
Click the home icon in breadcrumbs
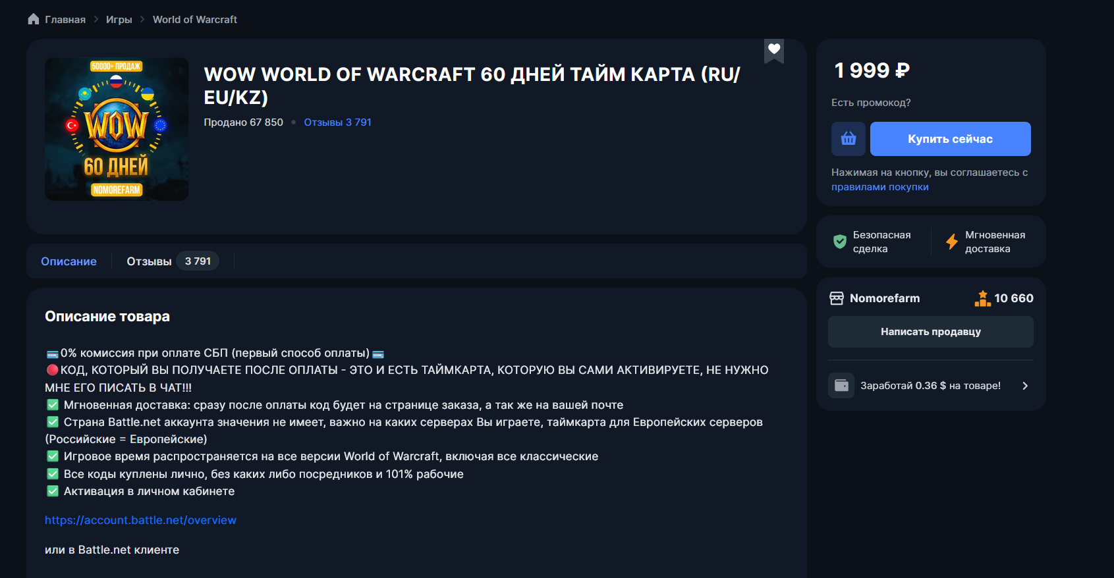click(x=34, y=19)
